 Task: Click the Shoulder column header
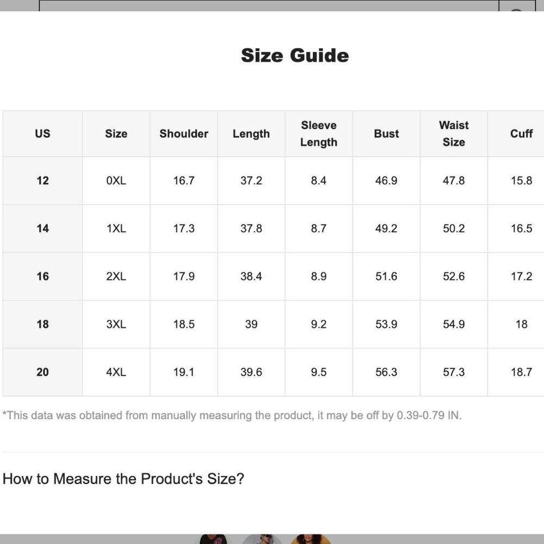(184, 134)
